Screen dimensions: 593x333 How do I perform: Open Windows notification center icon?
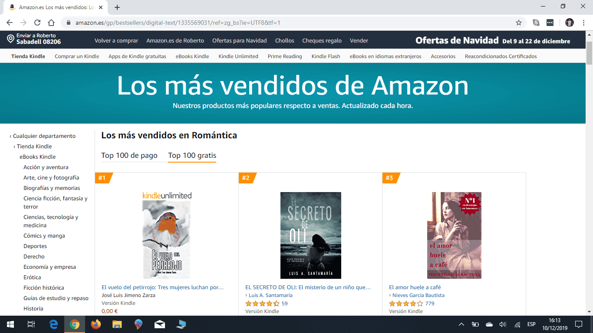pyautogui.click(x=578, y=324)
